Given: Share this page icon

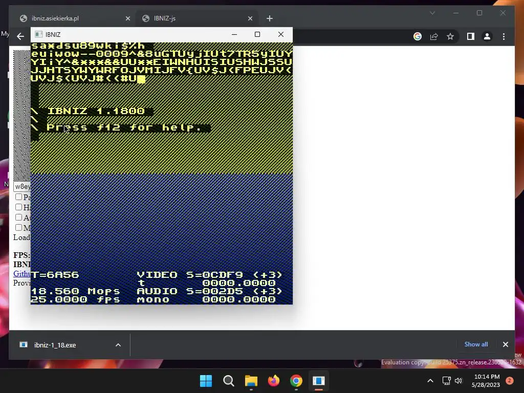Looking at the screenshot, I should [434, 36].
